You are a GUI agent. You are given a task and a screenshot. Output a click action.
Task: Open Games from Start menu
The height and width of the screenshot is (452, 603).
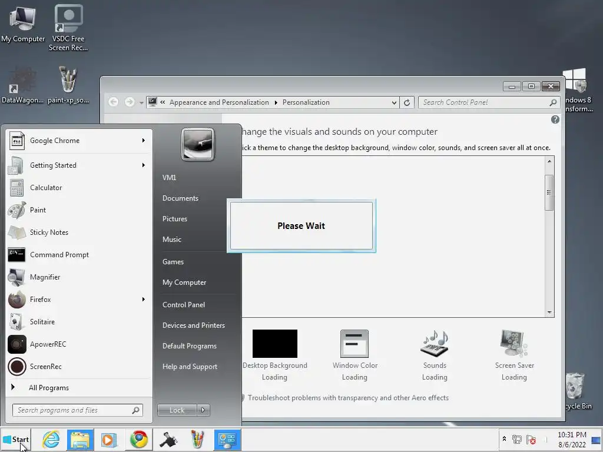pos(173,262)
